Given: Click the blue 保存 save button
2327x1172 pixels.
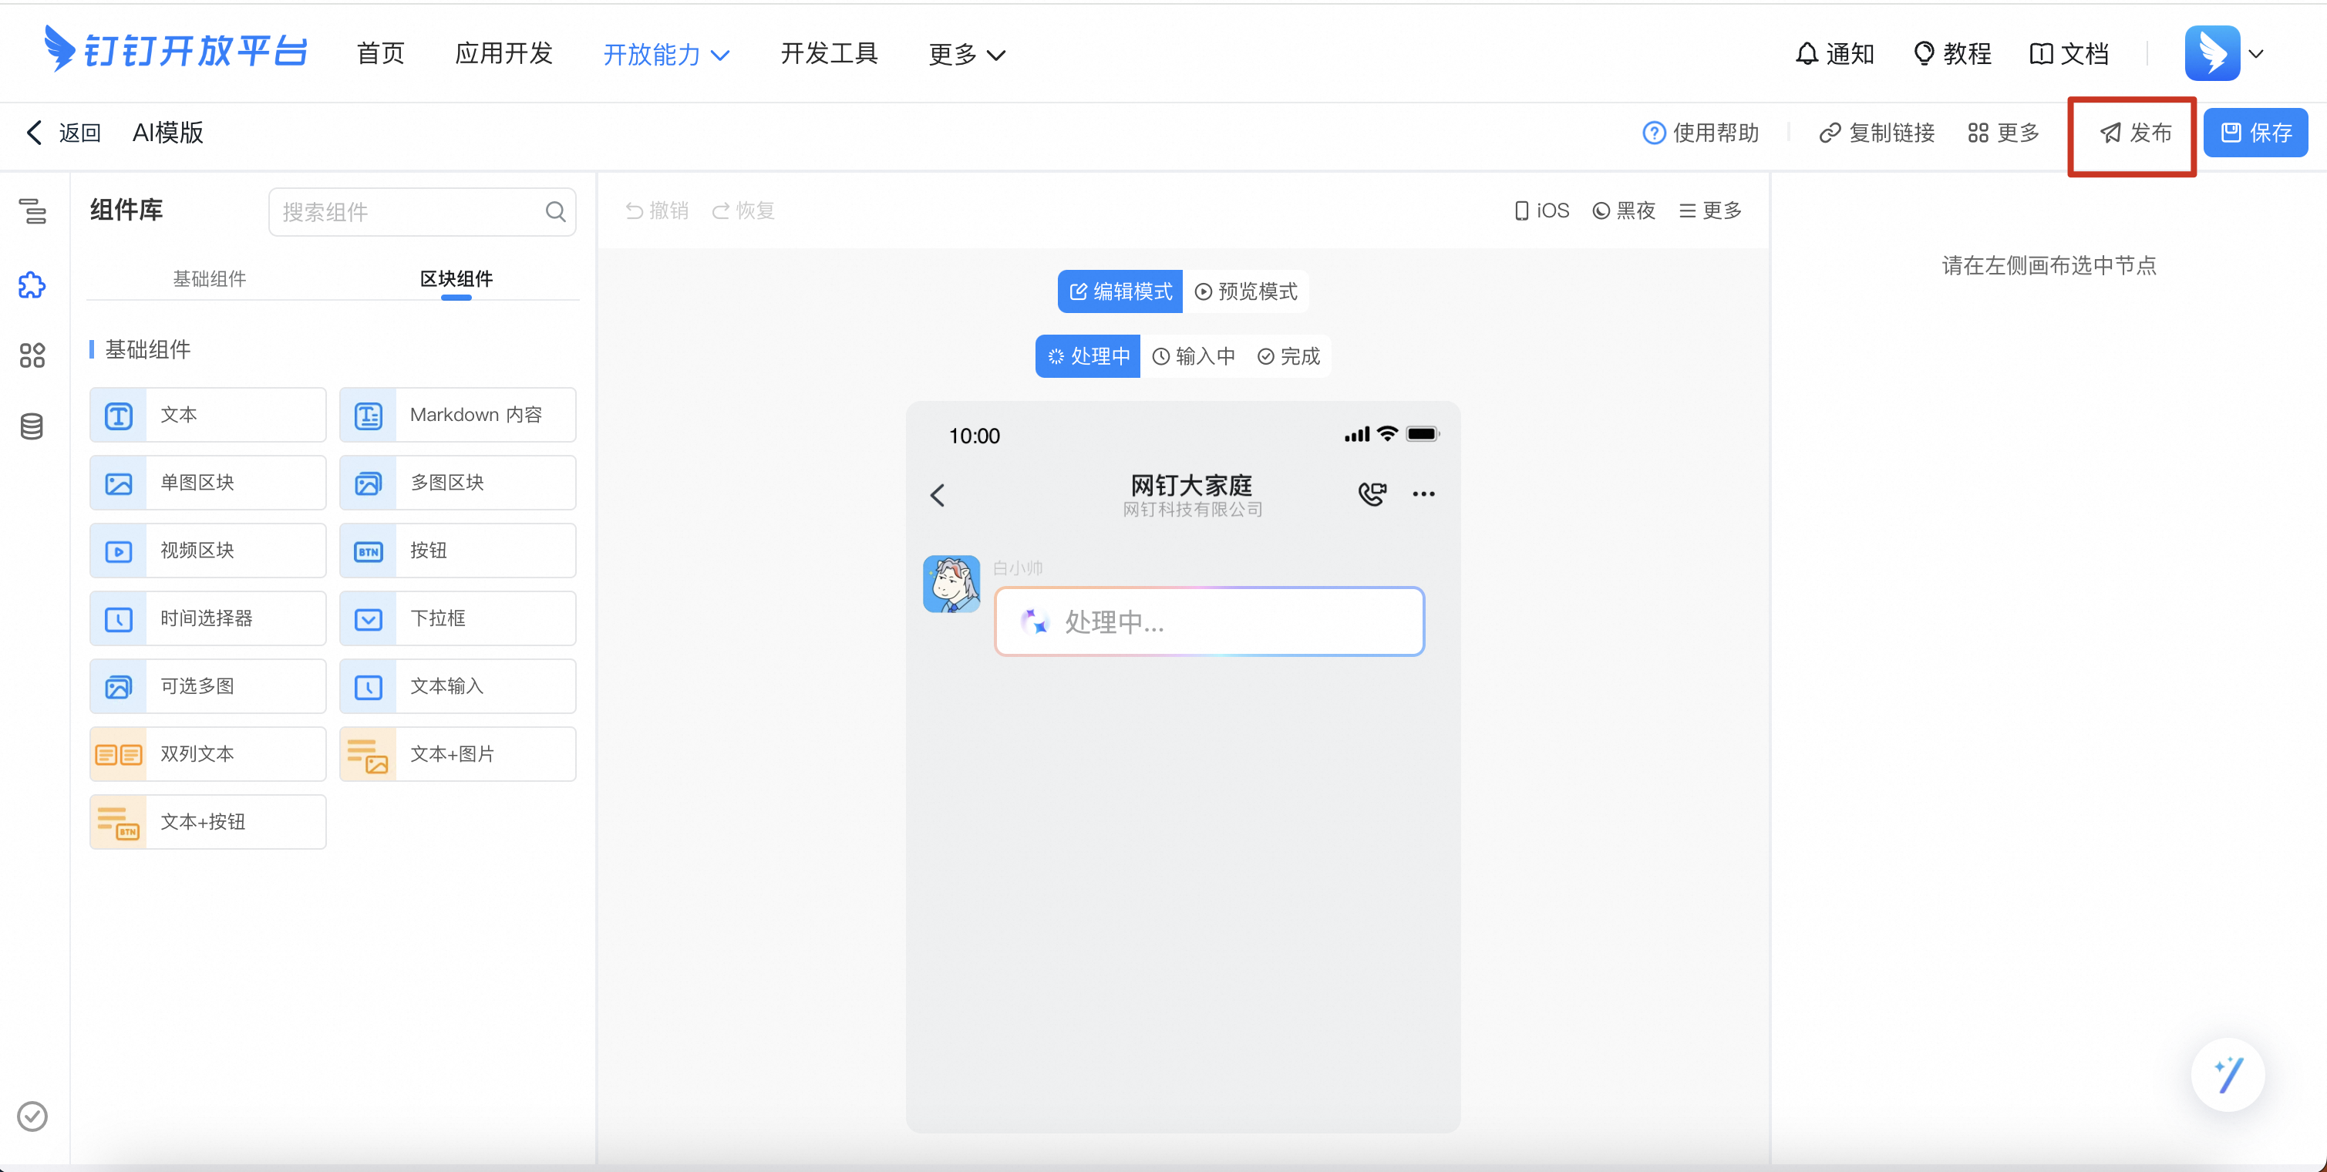Looking at the screenshot, I should [2255, 133].
